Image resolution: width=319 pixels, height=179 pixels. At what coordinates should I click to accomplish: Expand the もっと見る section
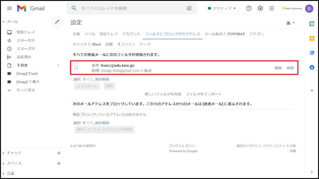coord(26,90)
